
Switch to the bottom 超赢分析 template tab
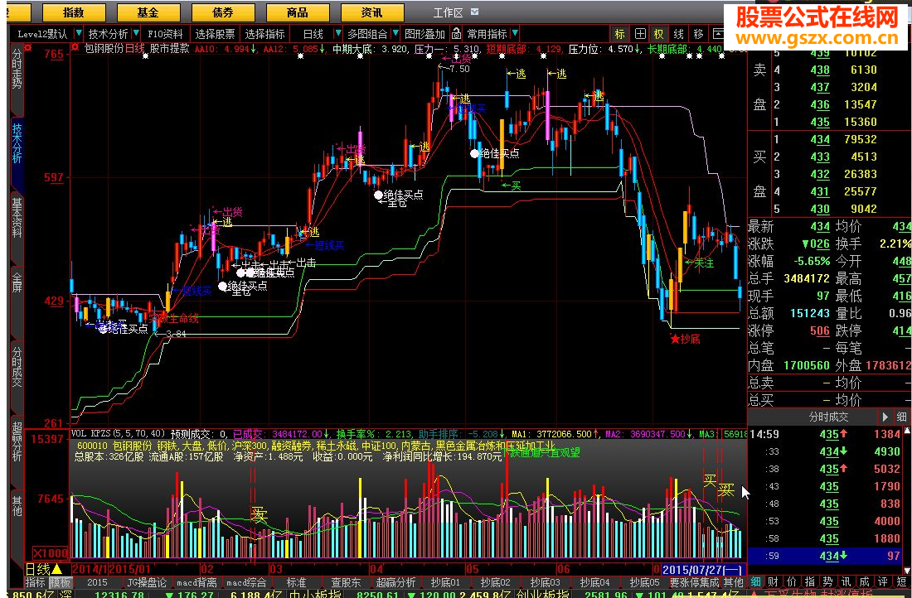point(396,582)
